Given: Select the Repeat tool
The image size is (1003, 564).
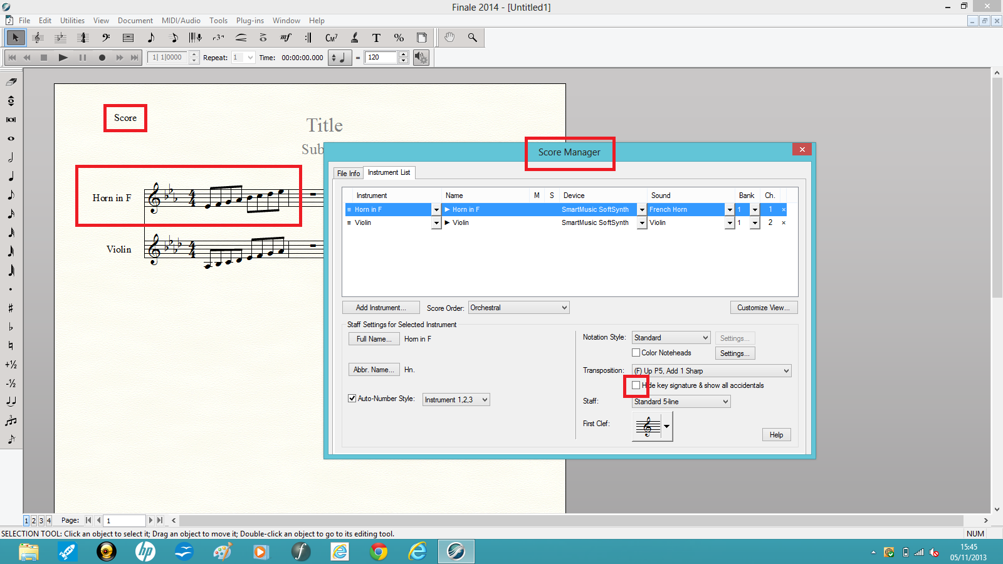Looking at the screenshot, I should [308, 38].
